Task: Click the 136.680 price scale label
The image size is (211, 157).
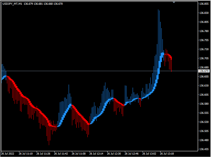Action: (x=204, y=67)
